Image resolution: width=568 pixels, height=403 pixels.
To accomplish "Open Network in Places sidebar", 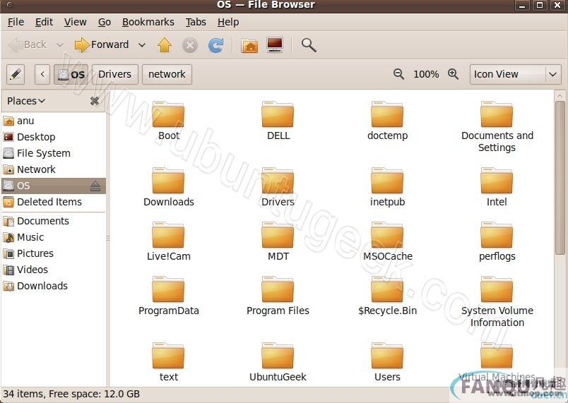I will [53, 169].
